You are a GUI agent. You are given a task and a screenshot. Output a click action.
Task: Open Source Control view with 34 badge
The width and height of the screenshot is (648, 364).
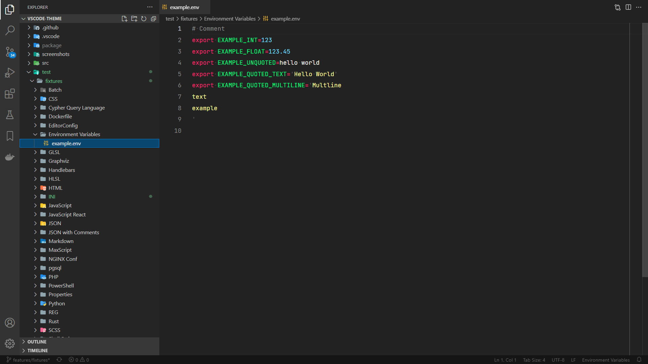[10, 52]
